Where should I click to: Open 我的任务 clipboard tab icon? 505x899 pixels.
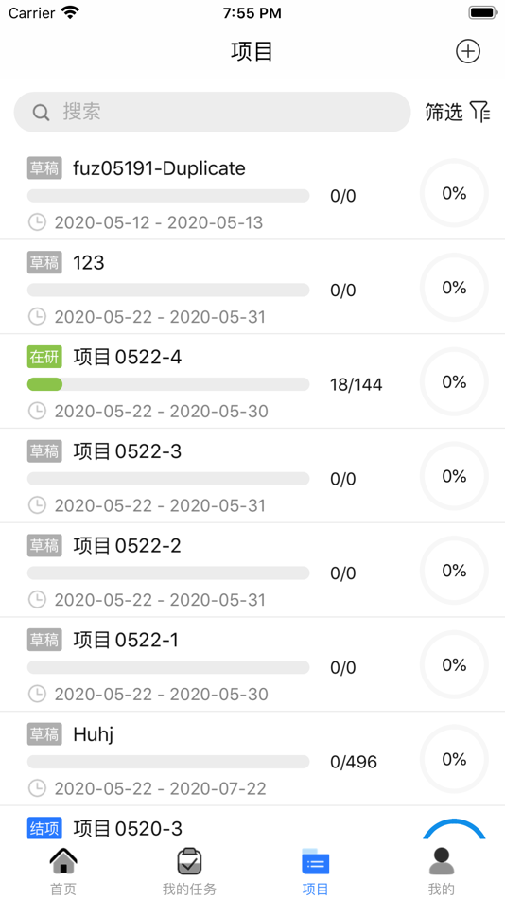[189, 861]
